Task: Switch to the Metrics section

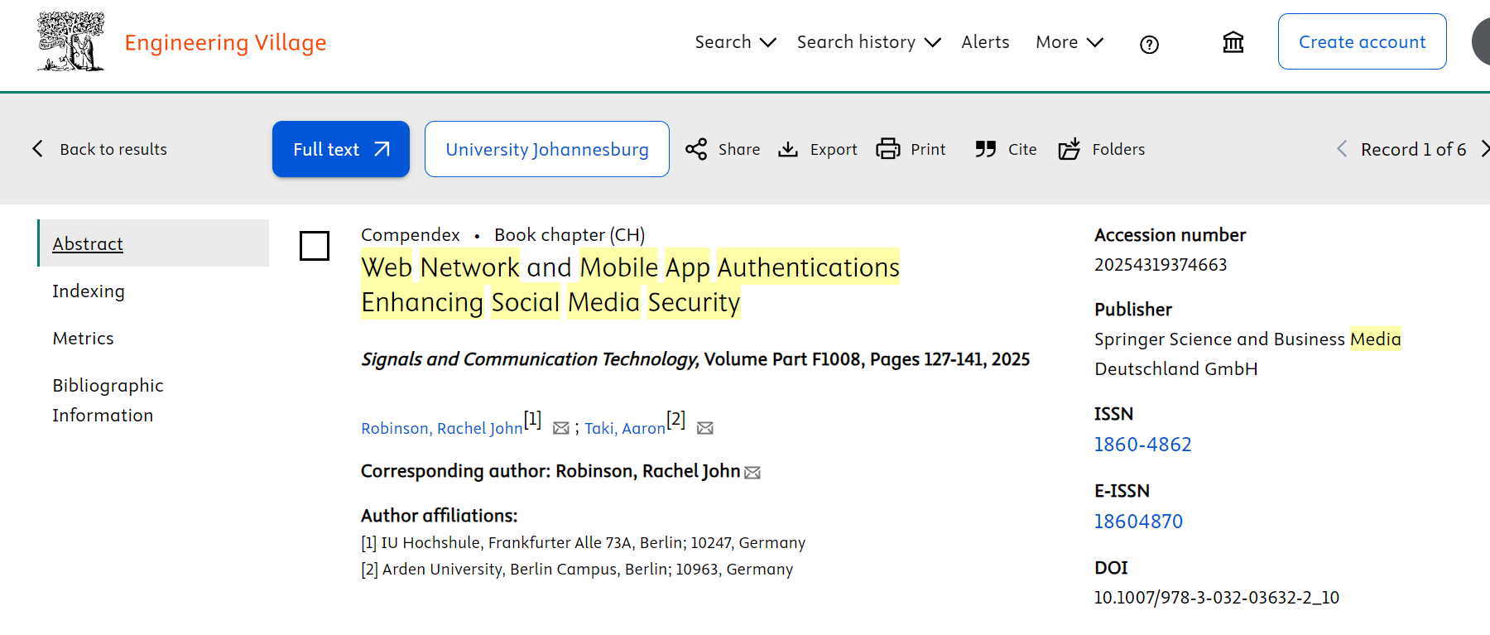Action: pos(83,339)
